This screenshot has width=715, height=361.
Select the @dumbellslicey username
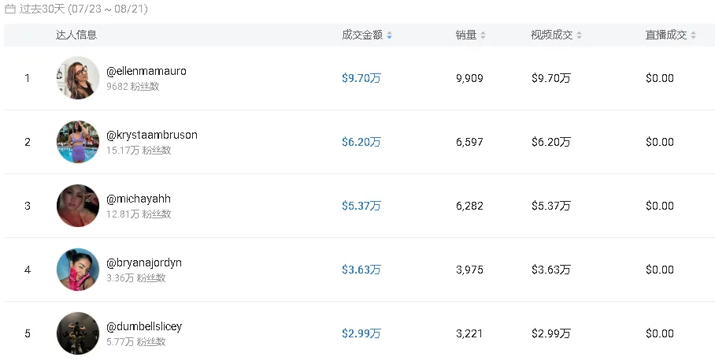(144, 326)
